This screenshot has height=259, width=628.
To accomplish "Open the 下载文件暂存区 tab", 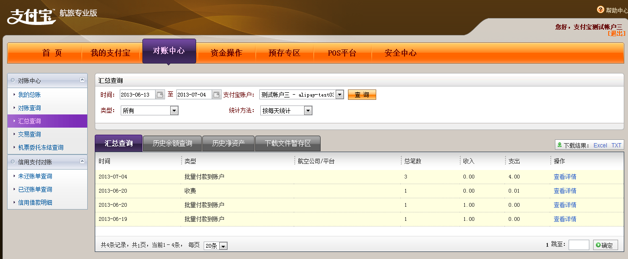I will pos(288,143).
